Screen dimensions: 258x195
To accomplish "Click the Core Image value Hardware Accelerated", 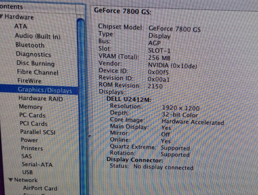I will click(193, 122).
